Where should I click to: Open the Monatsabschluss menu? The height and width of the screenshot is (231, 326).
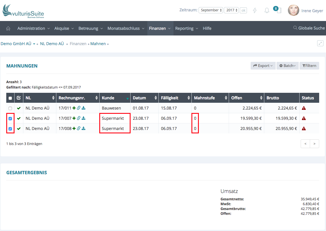(x=126, y=28)
